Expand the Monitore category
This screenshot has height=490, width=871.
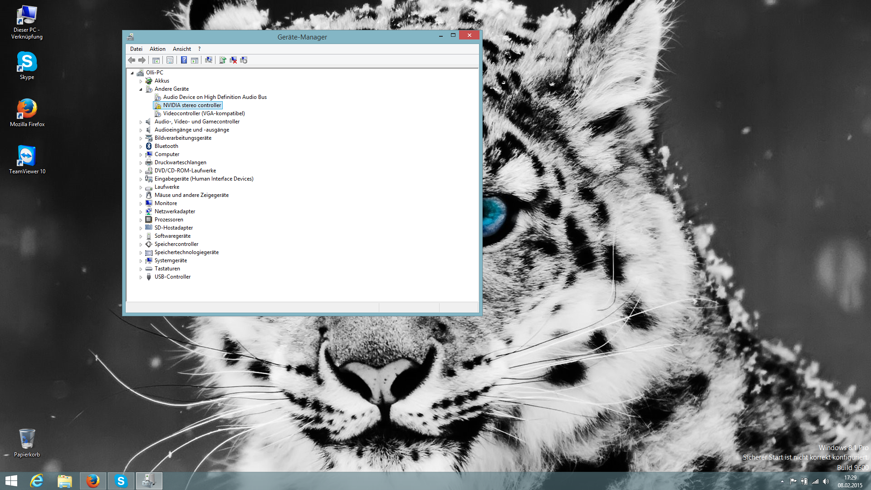[x=141, y=204]
